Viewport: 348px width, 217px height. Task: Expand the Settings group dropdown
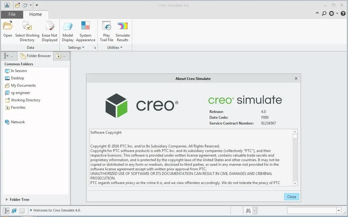(76, 48)
